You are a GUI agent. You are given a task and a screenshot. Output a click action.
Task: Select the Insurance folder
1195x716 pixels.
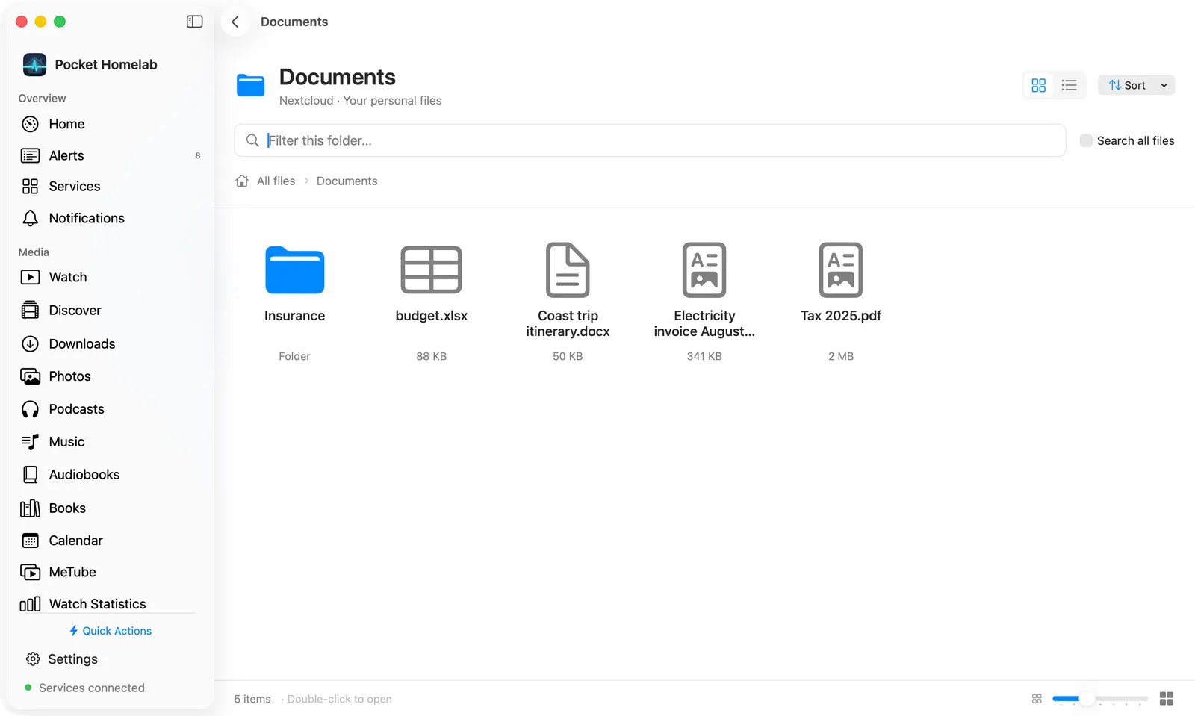[x=294, y=301]
